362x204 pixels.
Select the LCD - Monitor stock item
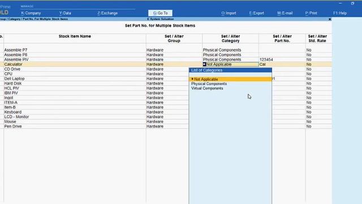[16, 117]
